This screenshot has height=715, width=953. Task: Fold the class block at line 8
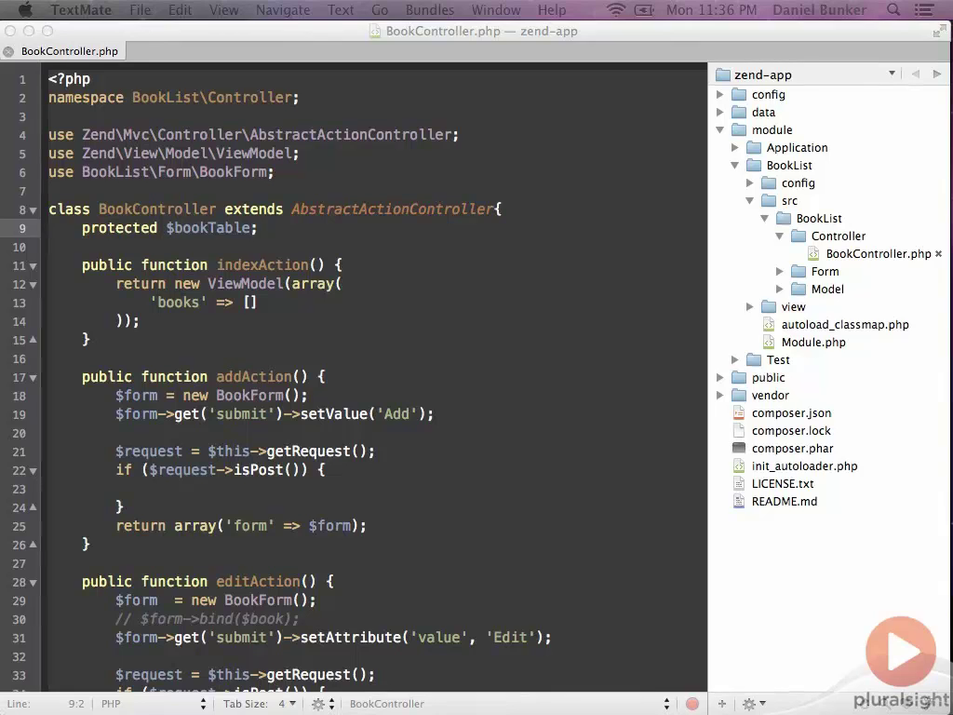pyautogui.click(x=33, y=210)
